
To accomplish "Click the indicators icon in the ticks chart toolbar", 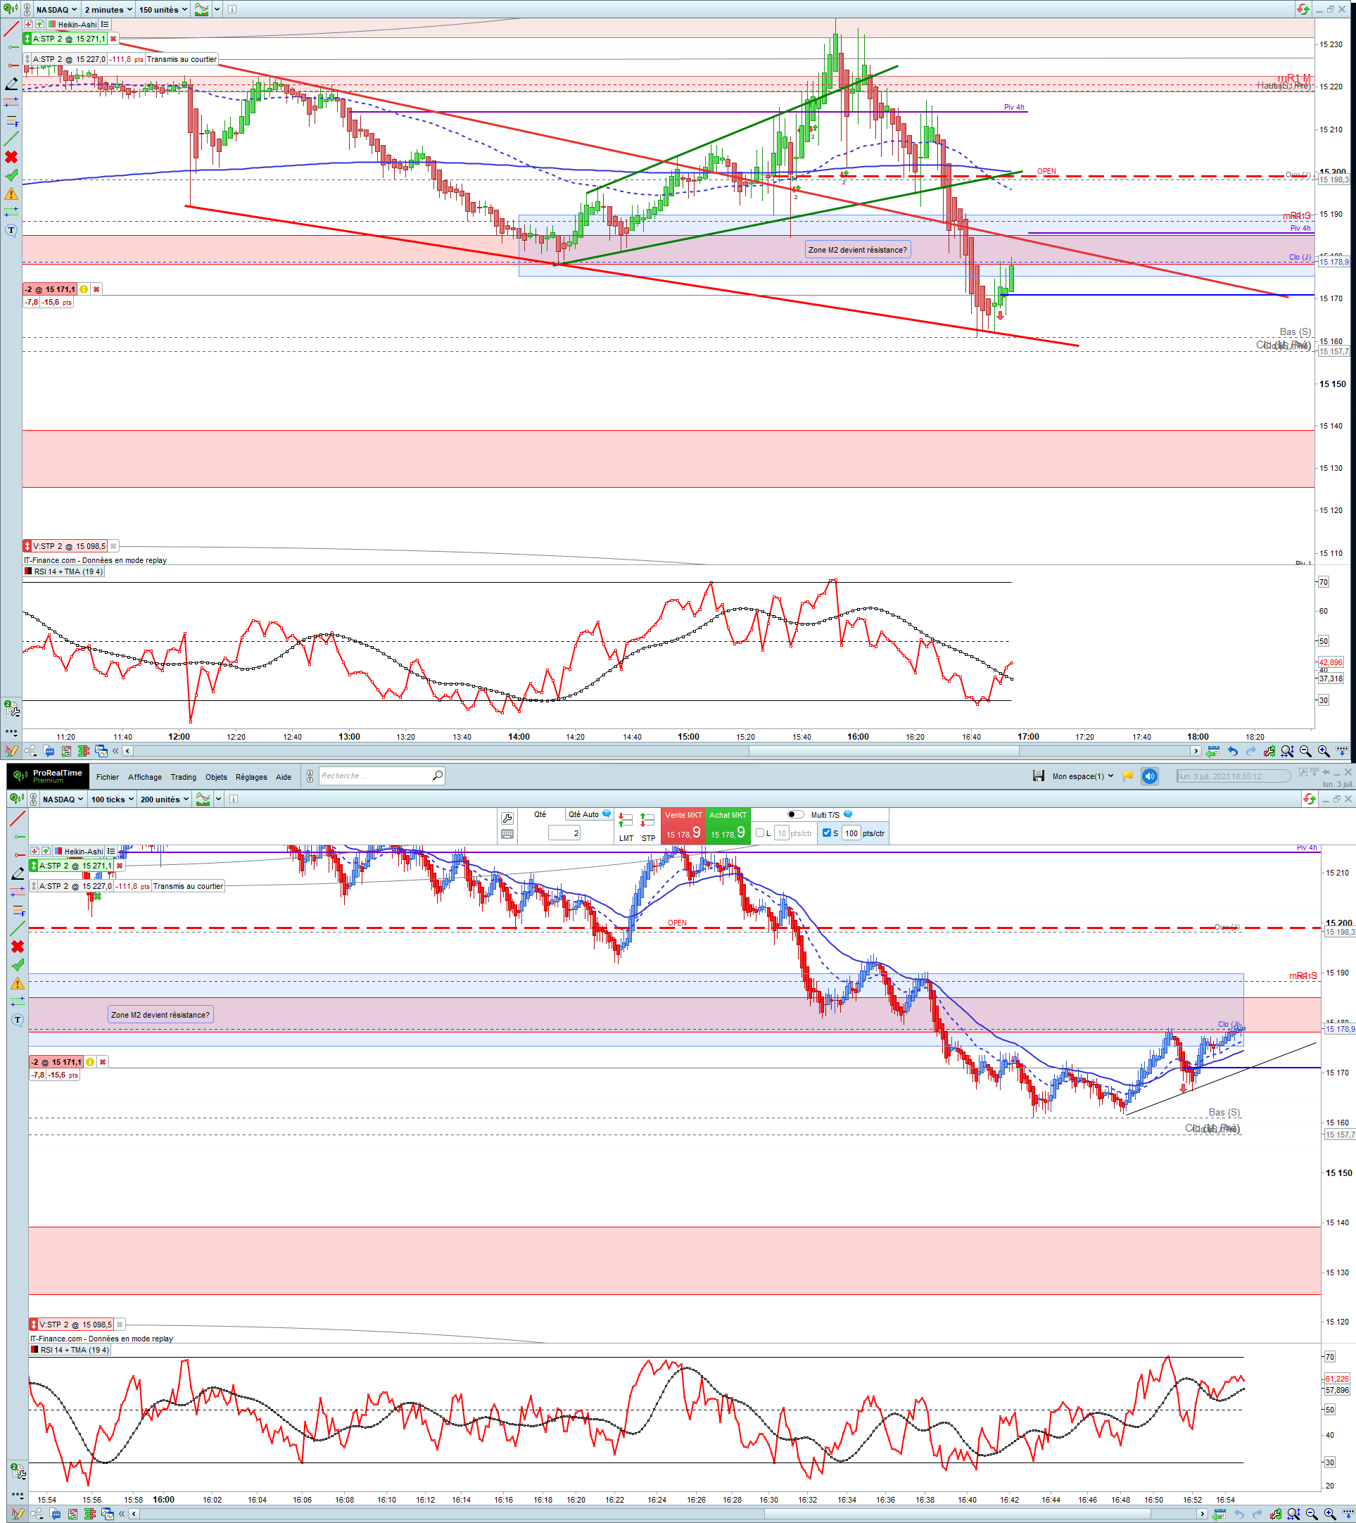I will (x=203, y=800).
